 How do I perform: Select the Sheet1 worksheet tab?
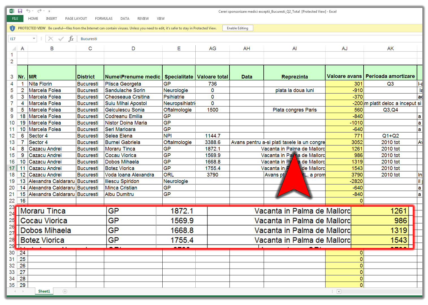coord(44,291)
